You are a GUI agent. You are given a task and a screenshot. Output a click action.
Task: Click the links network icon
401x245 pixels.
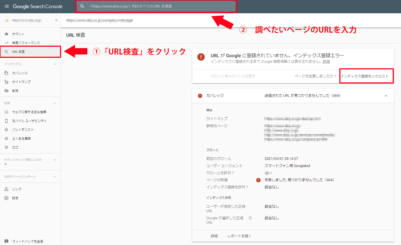point(6,189)
